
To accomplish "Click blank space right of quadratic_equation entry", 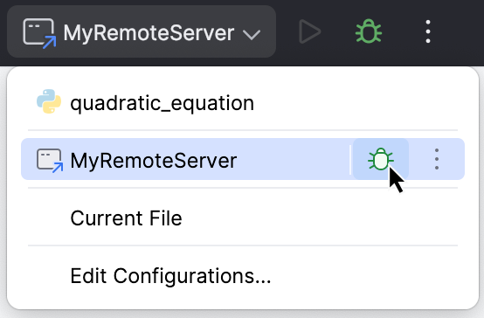I will (358, 102).
